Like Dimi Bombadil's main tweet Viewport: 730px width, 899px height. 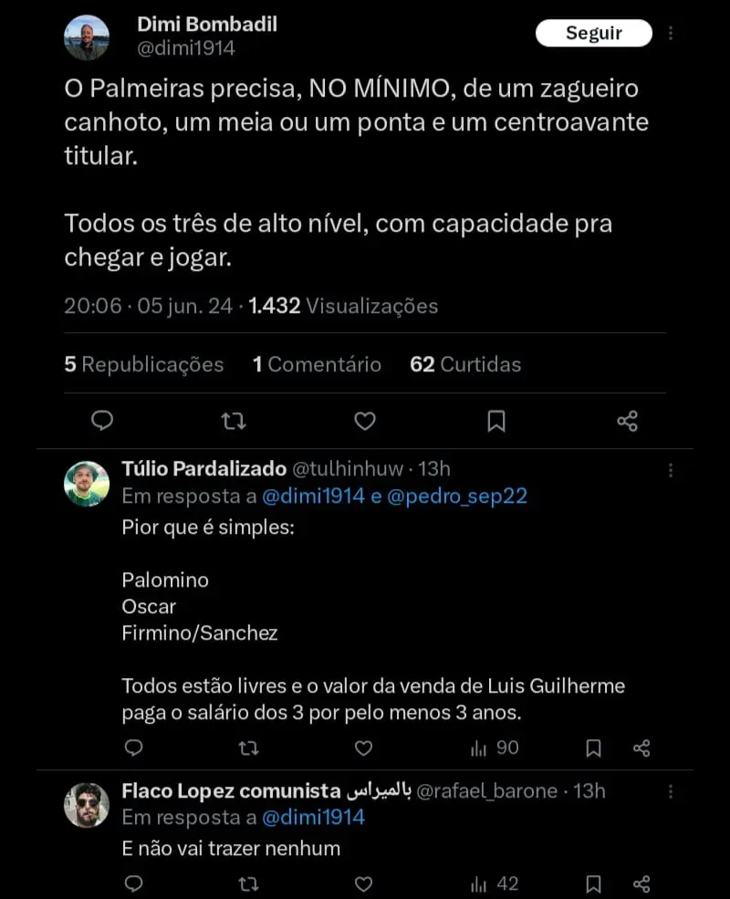[365, 420]
